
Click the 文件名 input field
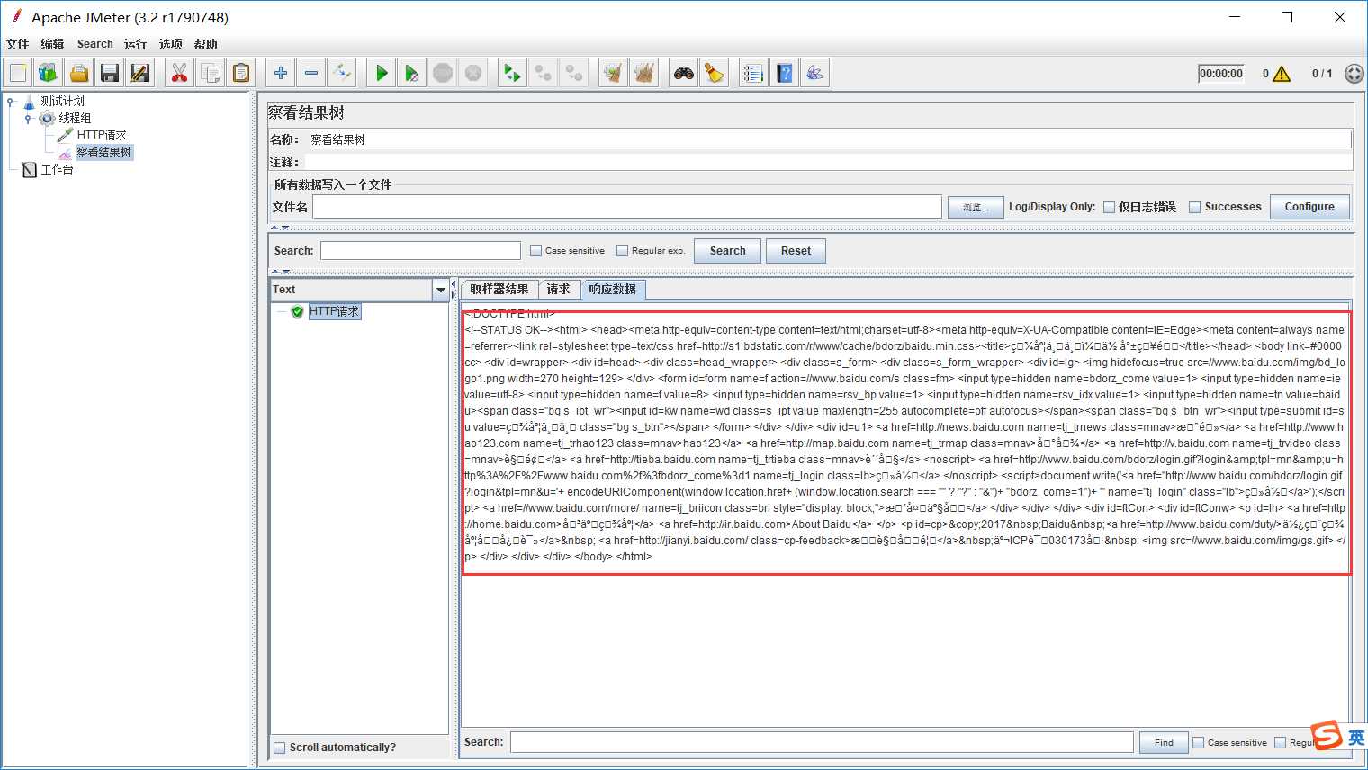(x=626, y=207)
